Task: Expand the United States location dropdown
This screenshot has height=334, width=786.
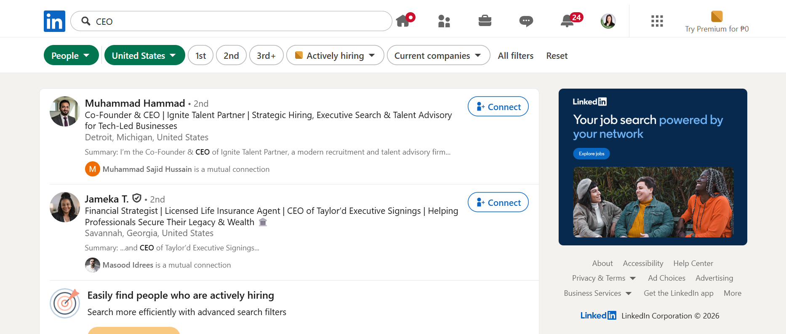Action: 144,55
